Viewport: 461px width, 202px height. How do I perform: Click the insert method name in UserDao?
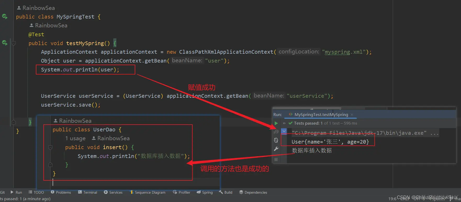(x=112, y=147)
